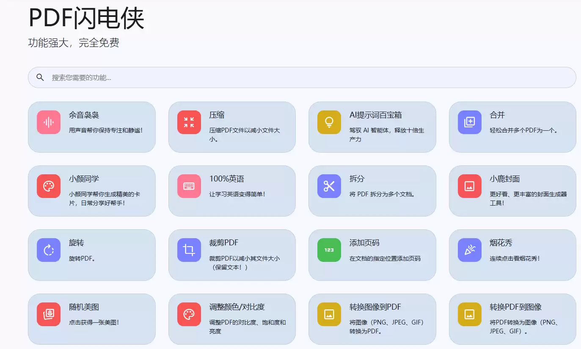581x349 pixels.
Task: Click the red palette icon for 调整颜色/对比度
Action: pyautogui.click(x=189, y=314)
